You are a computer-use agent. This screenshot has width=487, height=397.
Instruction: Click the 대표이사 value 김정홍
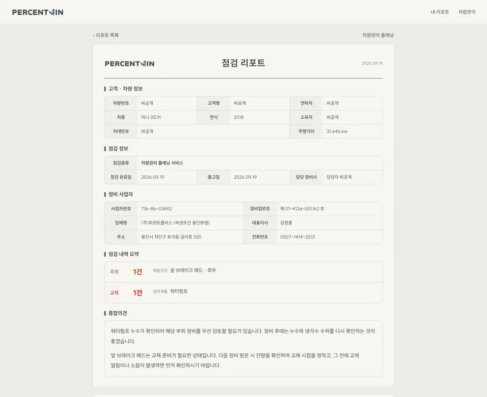tap(286, 222)
